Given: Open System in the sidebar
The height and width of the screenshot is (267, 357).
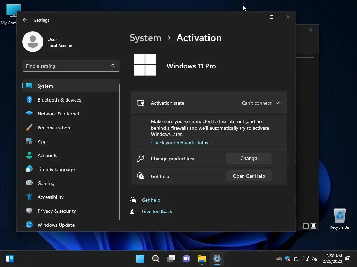Looking at the screenshot, I should click(71, 86).
